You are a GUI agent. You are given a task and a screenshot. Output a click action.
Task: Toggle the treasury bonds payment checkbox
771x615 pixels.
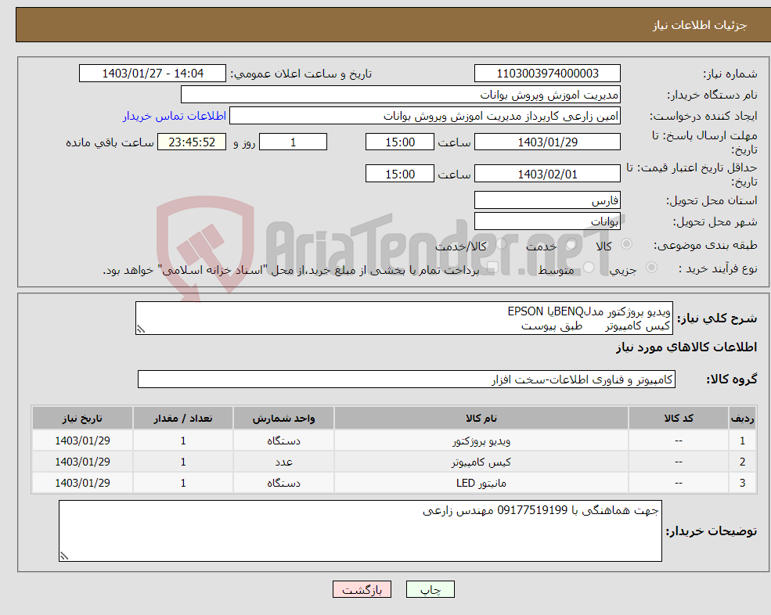(492, 268)
